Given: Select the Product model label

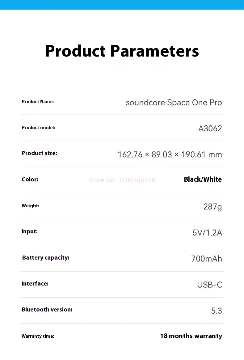Looking at the screenshot, I should 38,128.
